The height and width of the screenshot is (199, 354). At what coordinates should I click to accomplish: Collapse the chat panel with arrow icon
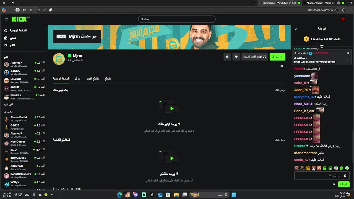tap(296, 29)
